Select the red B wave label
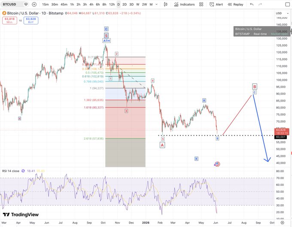This screenshot has height=227, width=292. pos(255,87)
